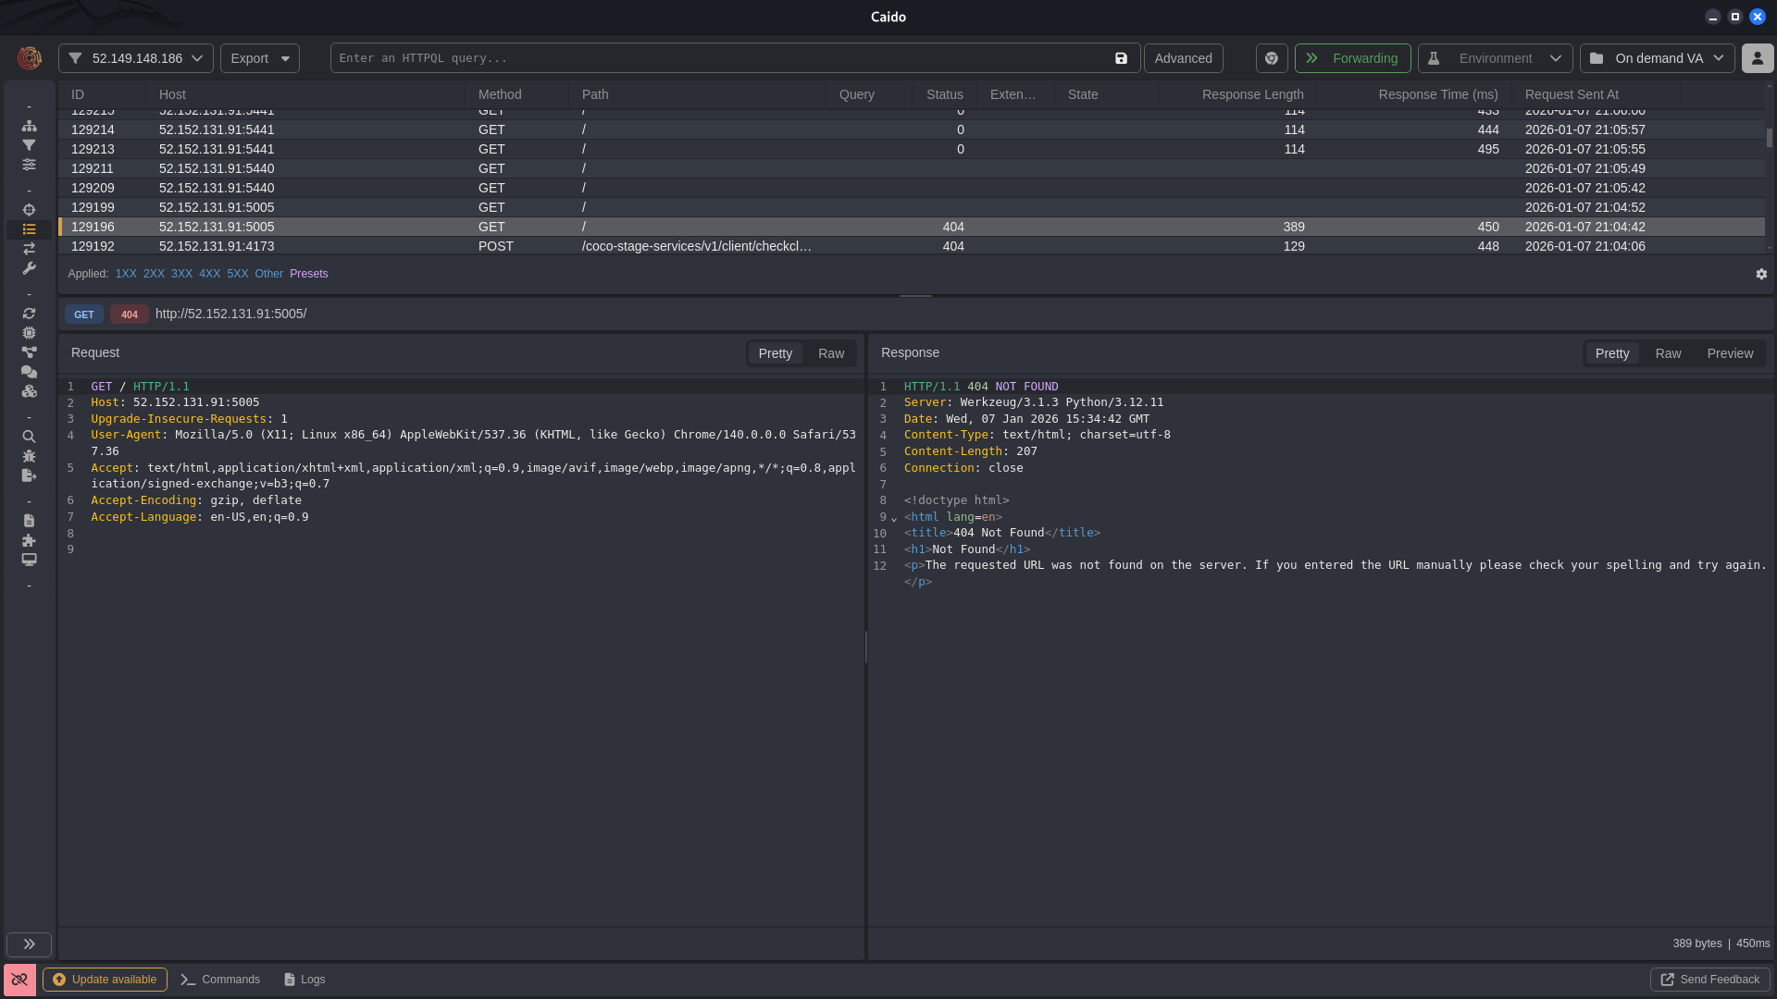The height and width of the screenshot is (999, 1777).
Task: Click the Update available button
Action: pos(105,980)
